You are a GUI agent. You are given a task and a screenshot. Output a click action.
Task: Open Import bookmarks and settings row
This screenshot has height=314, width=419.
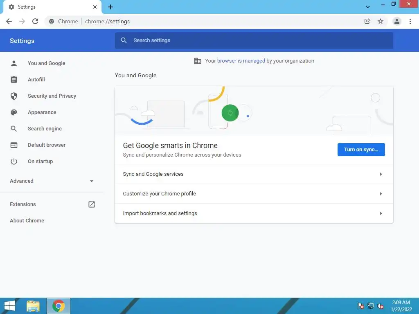[254, 213]
